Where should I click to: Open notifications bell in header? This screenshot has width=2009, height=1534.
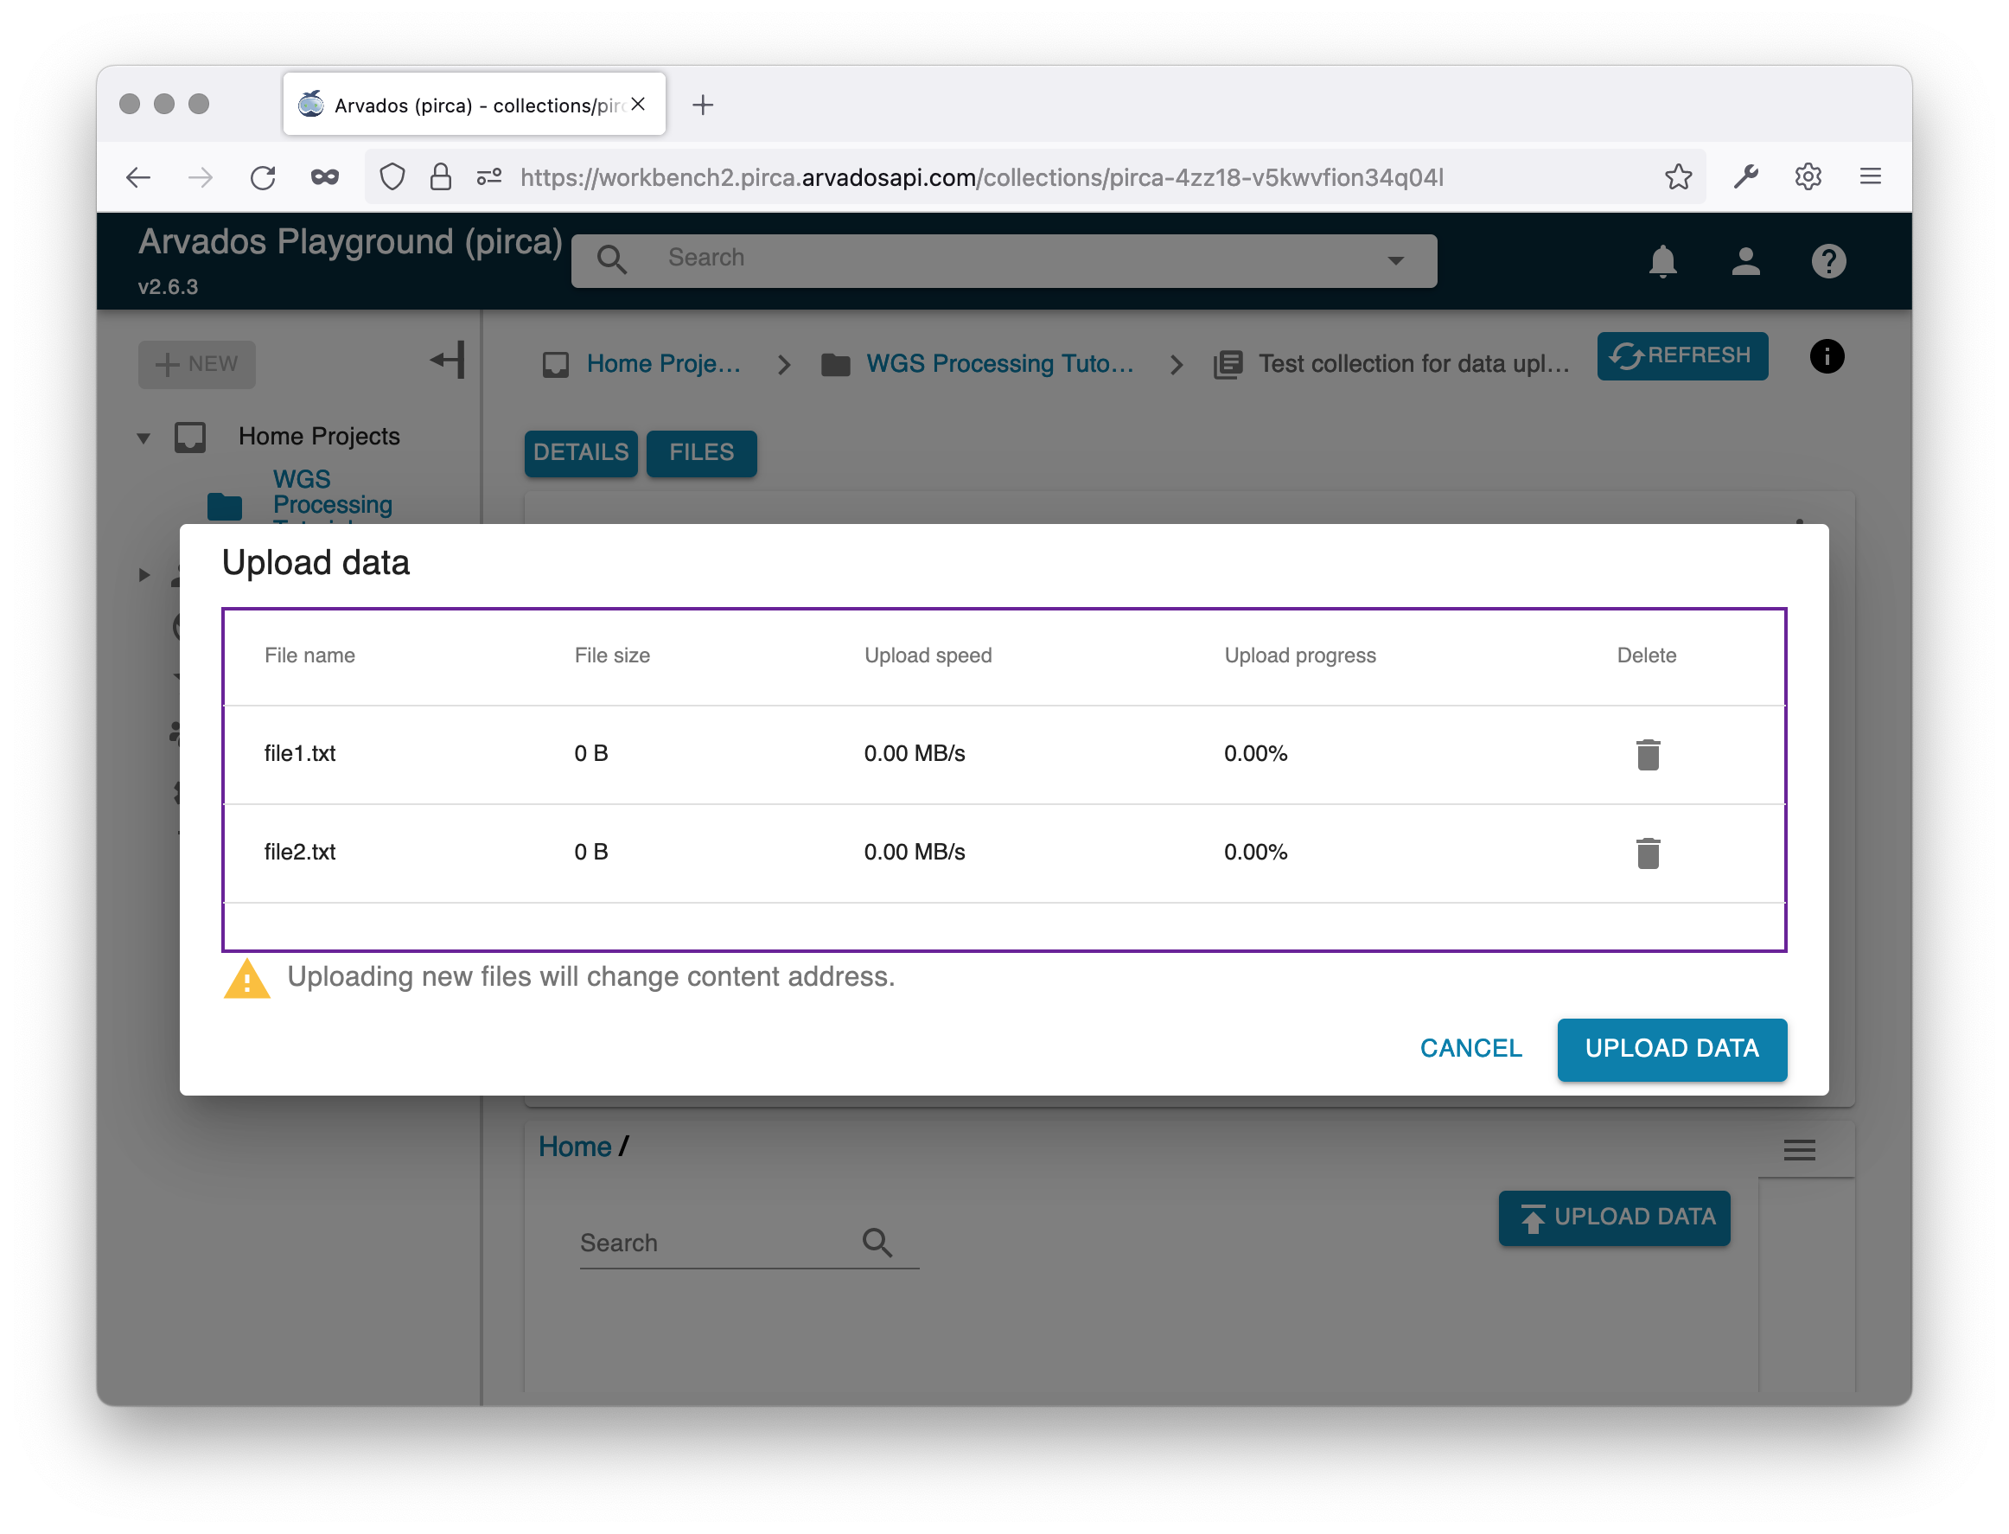(1661, 261)
